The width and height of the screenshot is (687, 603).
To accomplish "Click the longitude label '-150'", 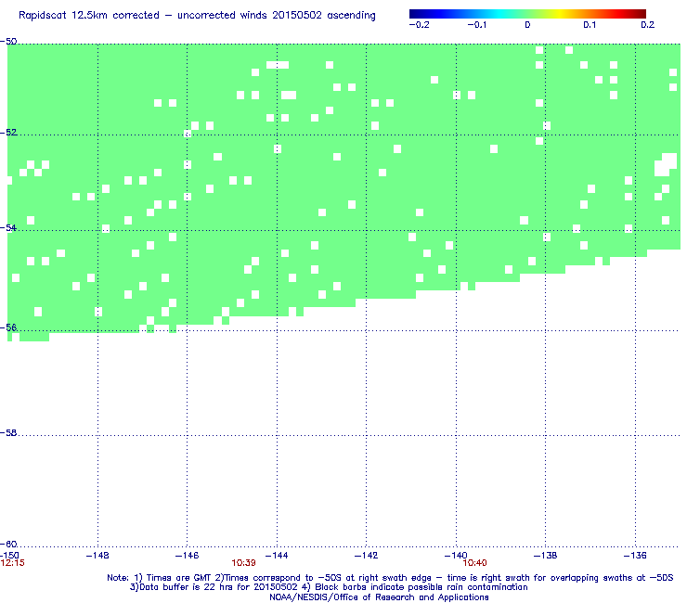I will coord(9,556).
